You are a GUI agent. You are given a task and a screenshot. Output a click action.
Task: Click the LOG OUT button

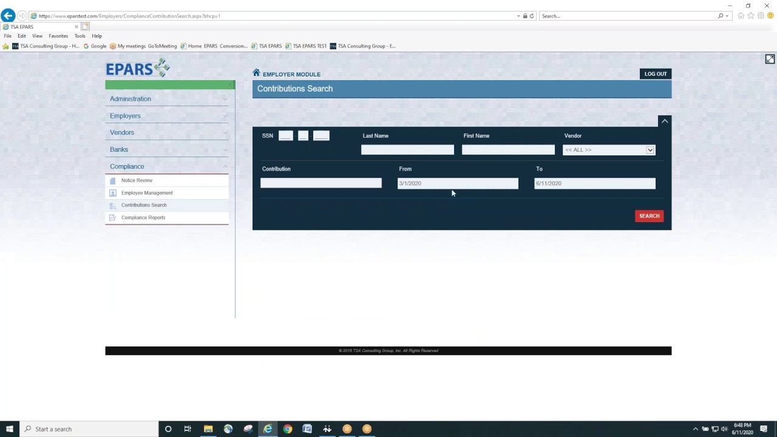pos(656,74)
